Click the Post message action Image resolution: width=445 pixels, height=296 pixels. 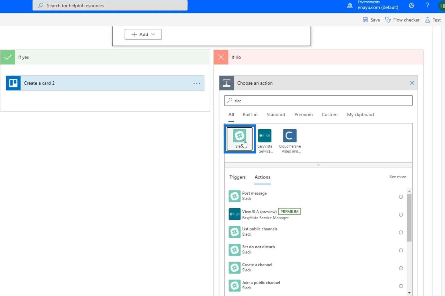coord(316,196)
